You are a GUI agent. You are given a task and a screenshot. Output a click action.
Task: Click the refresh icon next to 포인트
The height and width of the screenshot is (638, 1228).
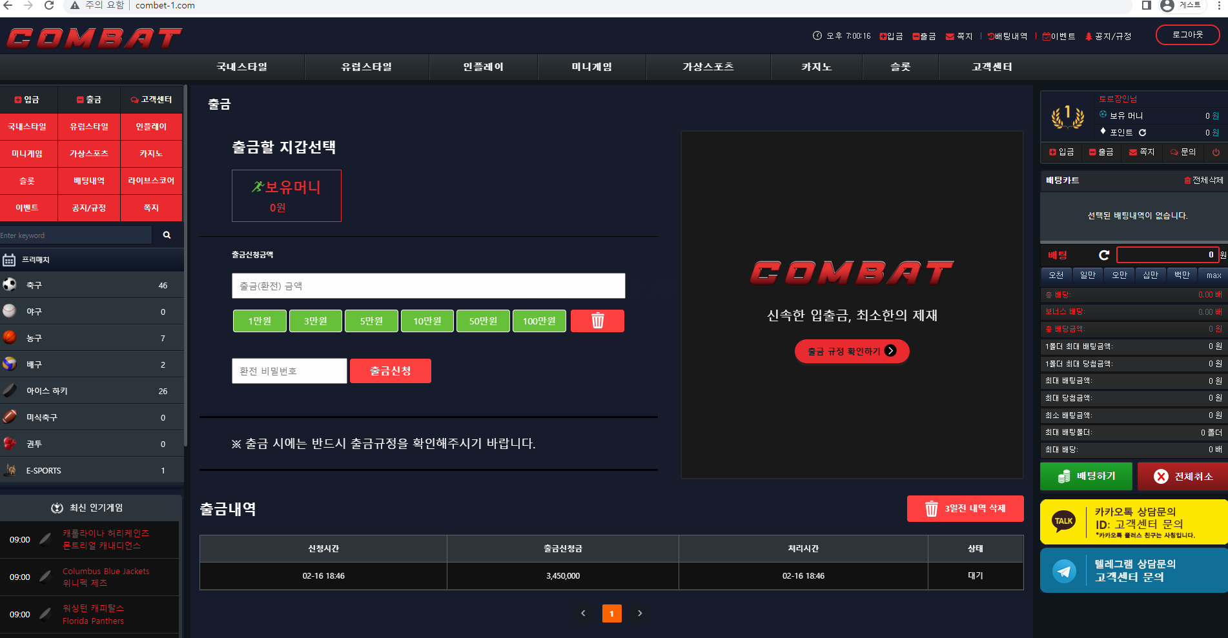point(1142,133)
